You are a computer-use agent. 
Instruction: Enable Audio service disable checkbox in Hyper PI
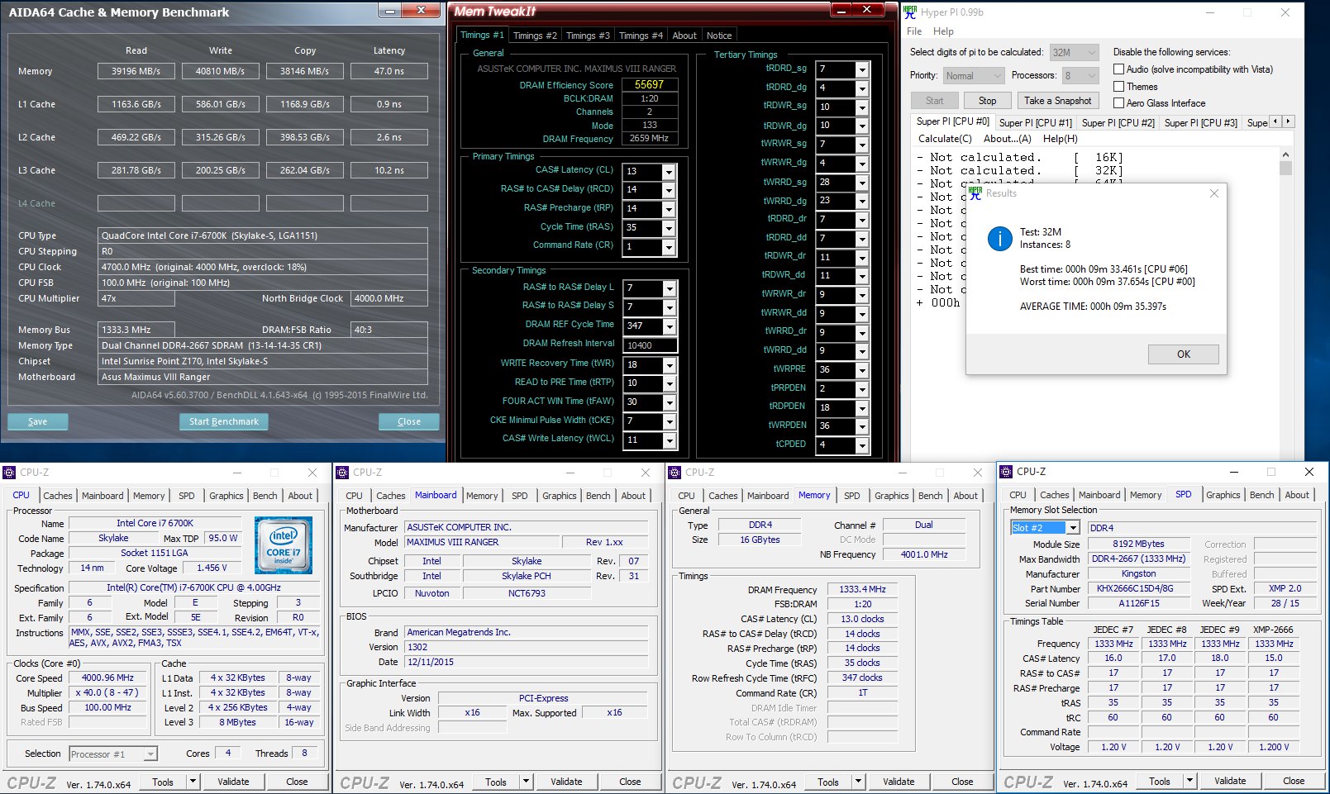[1118, 69]
